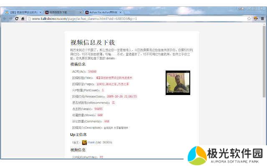Click the AC号 value 54660
267x166 pixels.
click(x=92, y=71)
